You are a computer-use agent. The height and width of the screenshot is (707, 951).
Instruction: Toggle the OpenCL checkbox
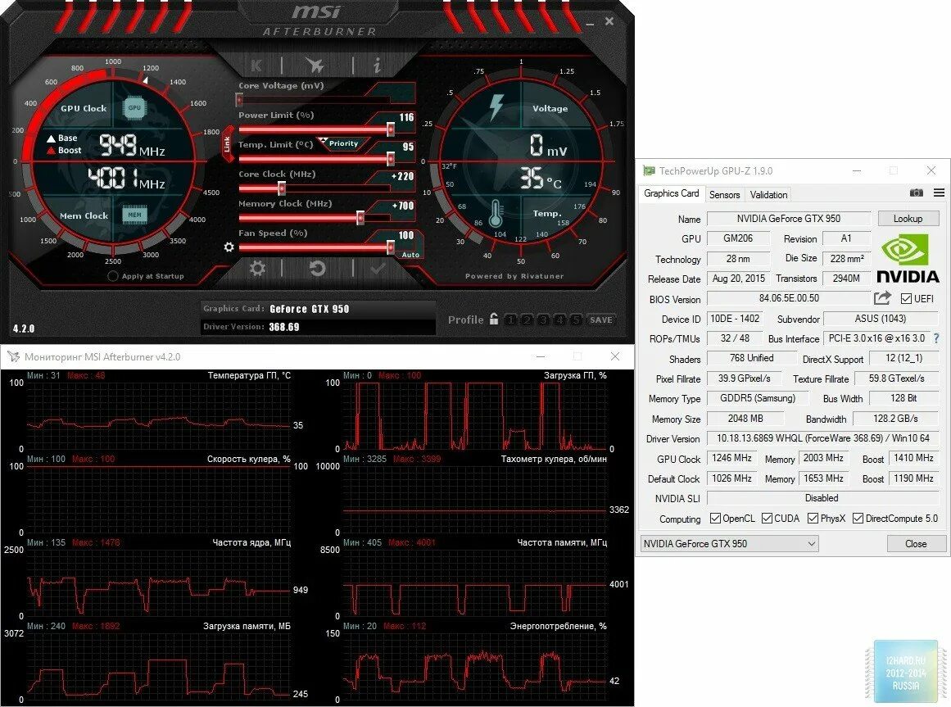point(715,519)
